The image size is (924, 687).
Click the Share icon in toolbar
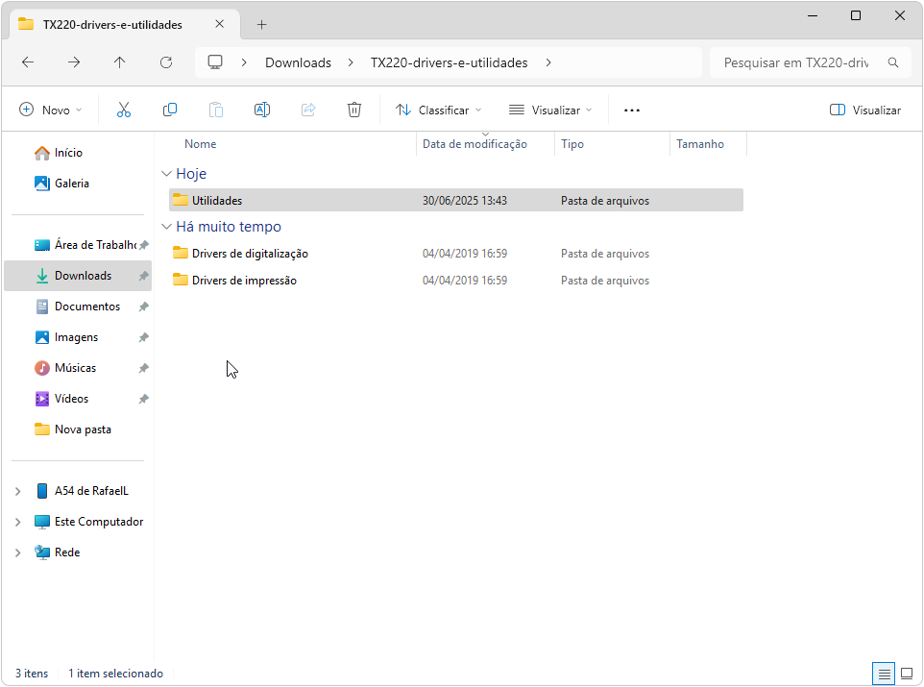[308, 110]
